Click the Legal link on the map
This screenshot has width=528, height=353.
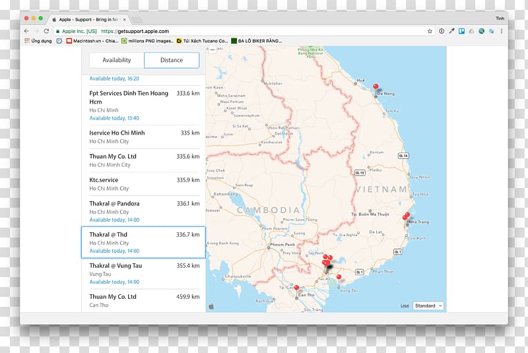405,305
